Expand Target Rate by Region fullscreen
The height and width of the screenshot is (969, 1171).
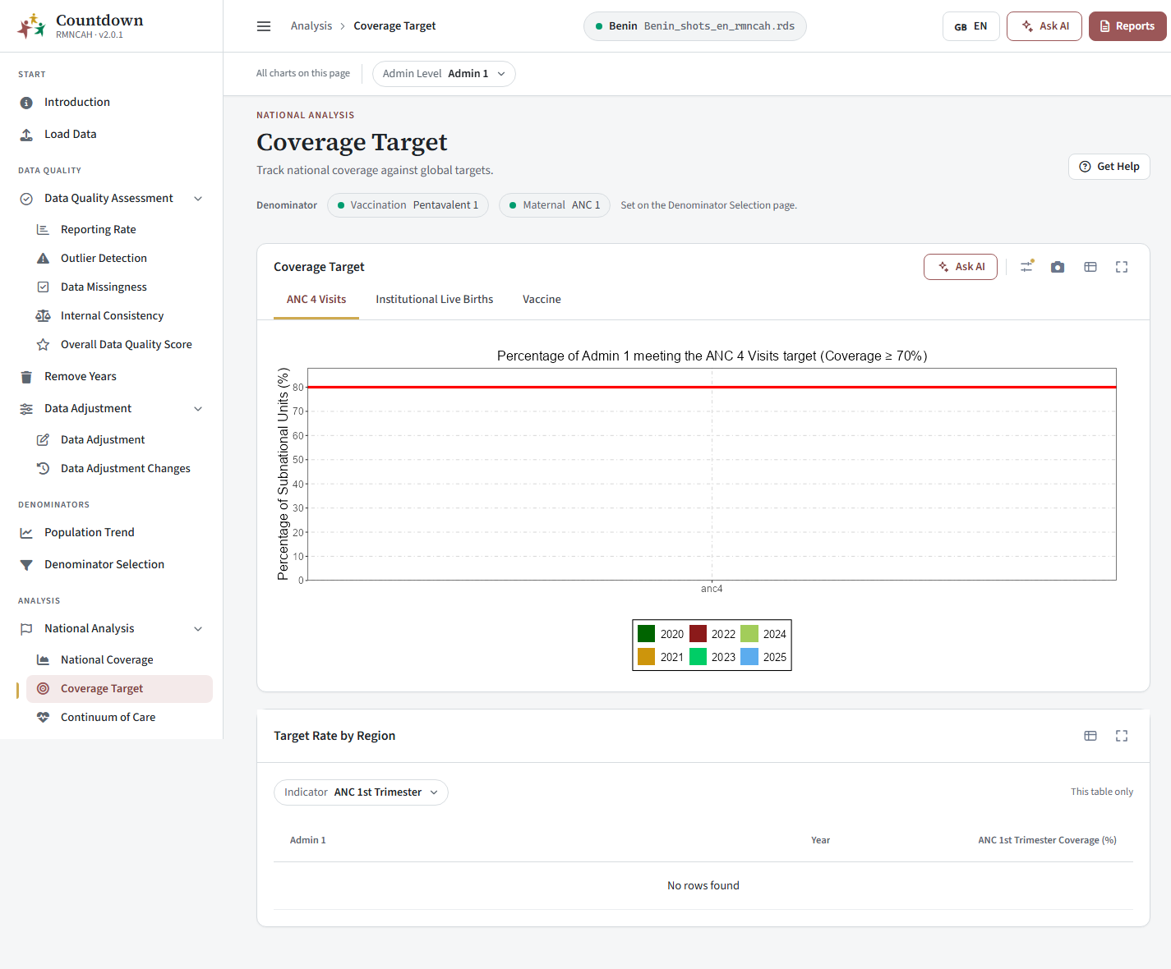click(1122, 736)
